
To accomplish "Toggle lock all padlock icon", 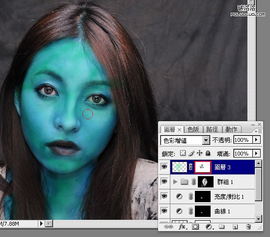I will 208,153.
